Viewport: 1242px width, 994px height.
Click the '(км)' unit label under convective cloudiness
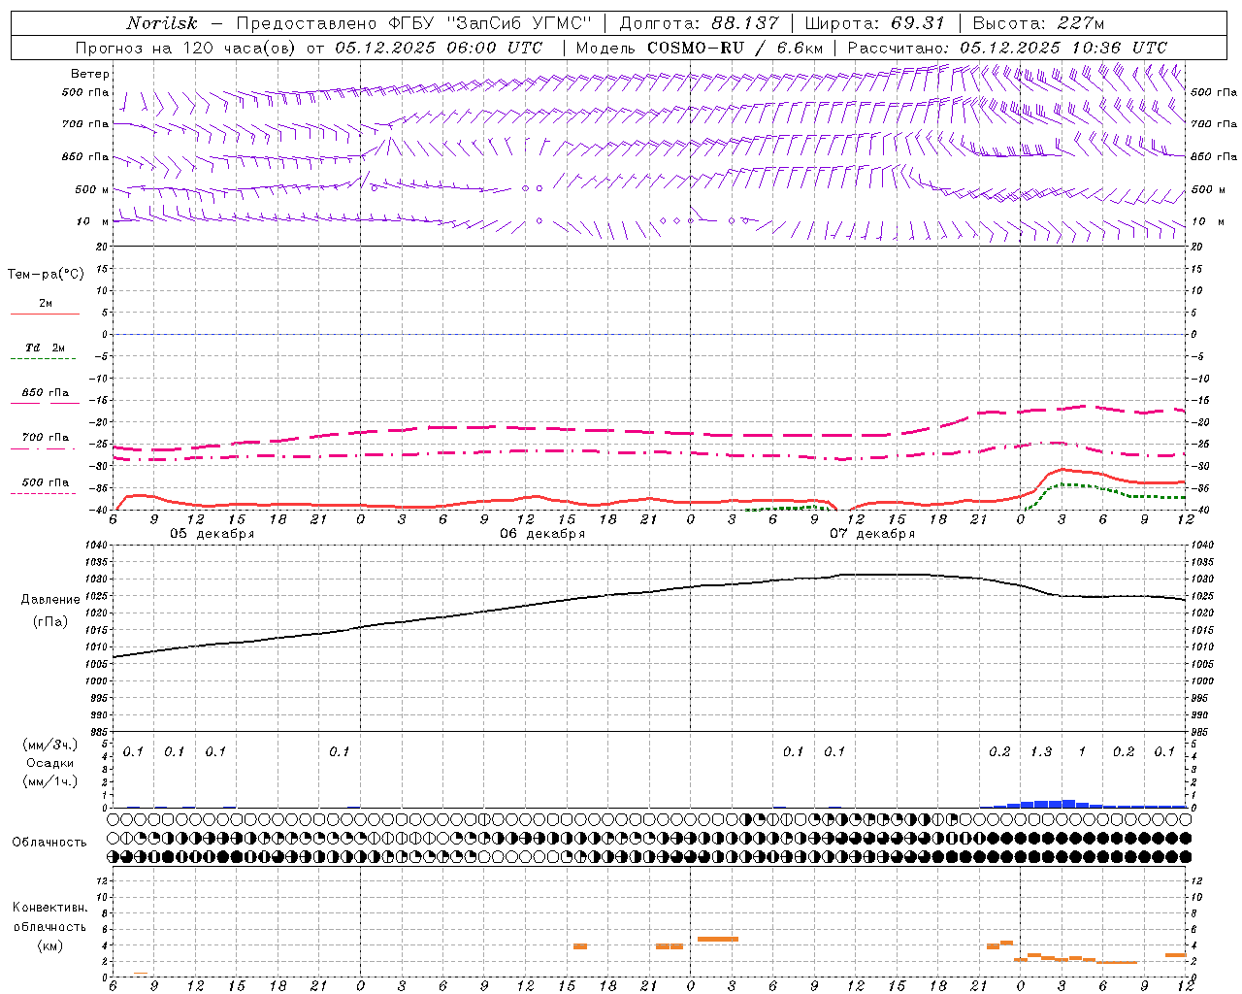pos(49,945)
